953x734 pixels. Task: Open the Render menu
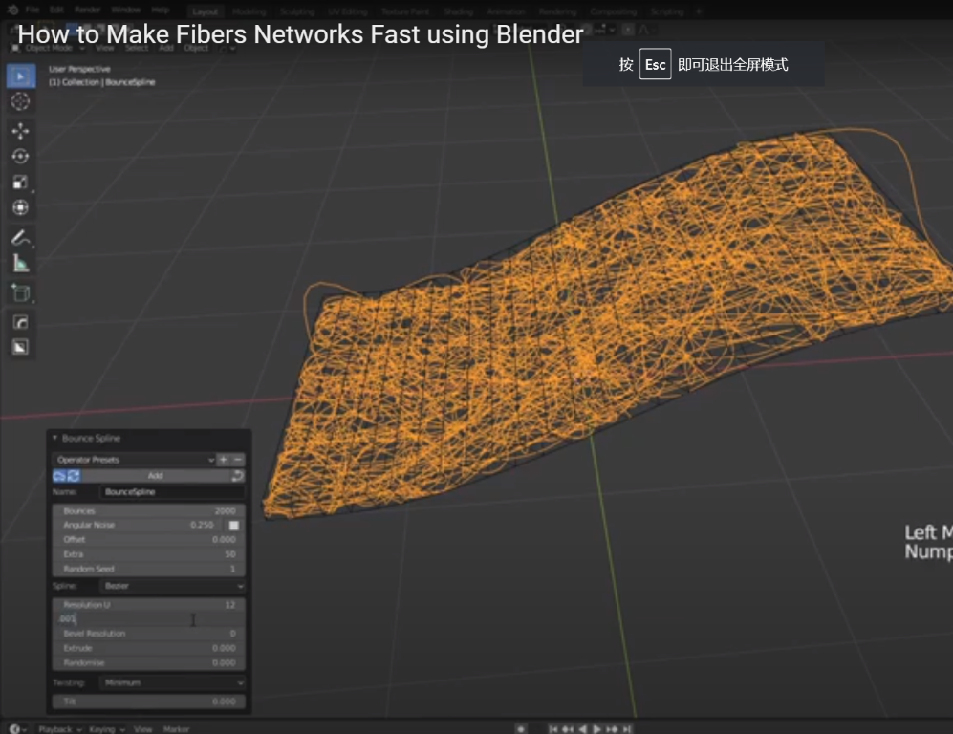(x=87, y=10)
